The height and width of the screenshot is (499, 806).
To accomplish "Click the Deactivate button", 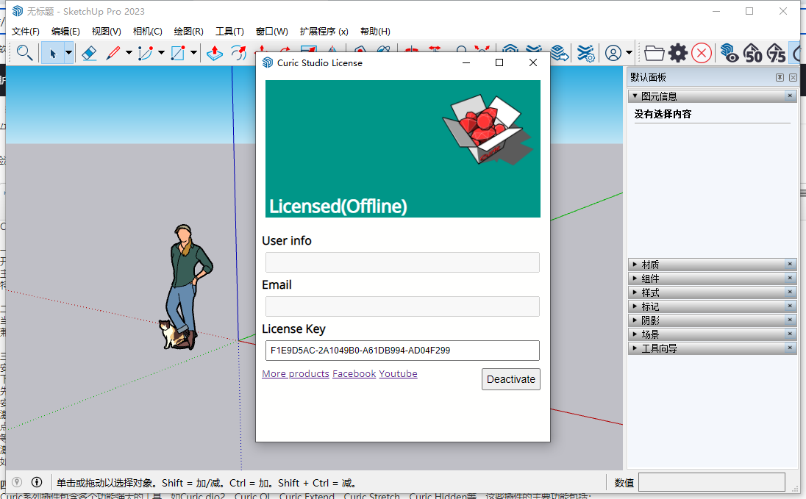I will tap(510, 379).
